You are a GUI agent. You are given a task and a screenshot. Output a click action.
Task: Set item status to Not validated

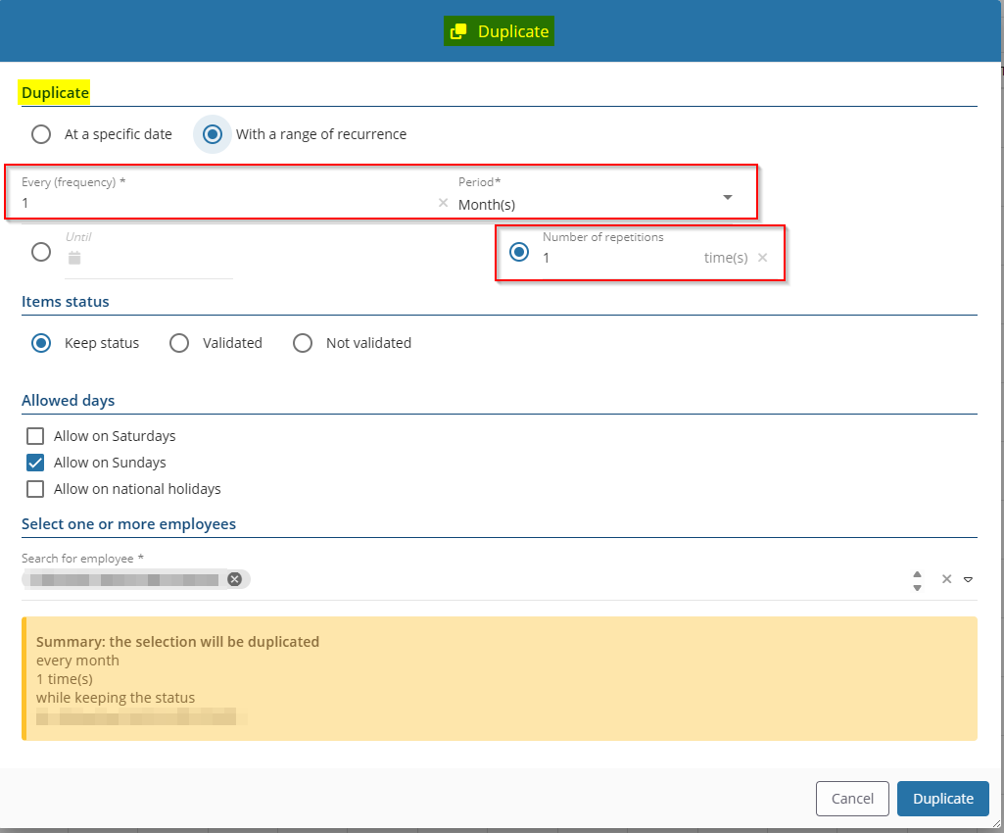click(303, 343)
